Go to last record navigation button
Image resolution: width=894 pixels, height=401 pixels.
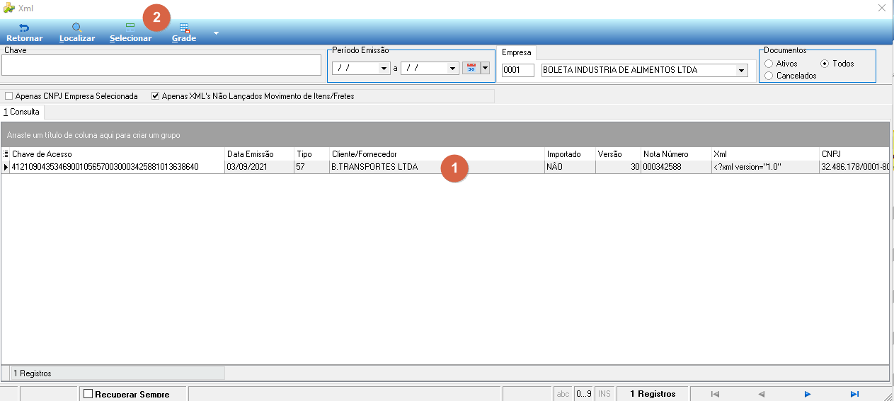tap(854, 394)
